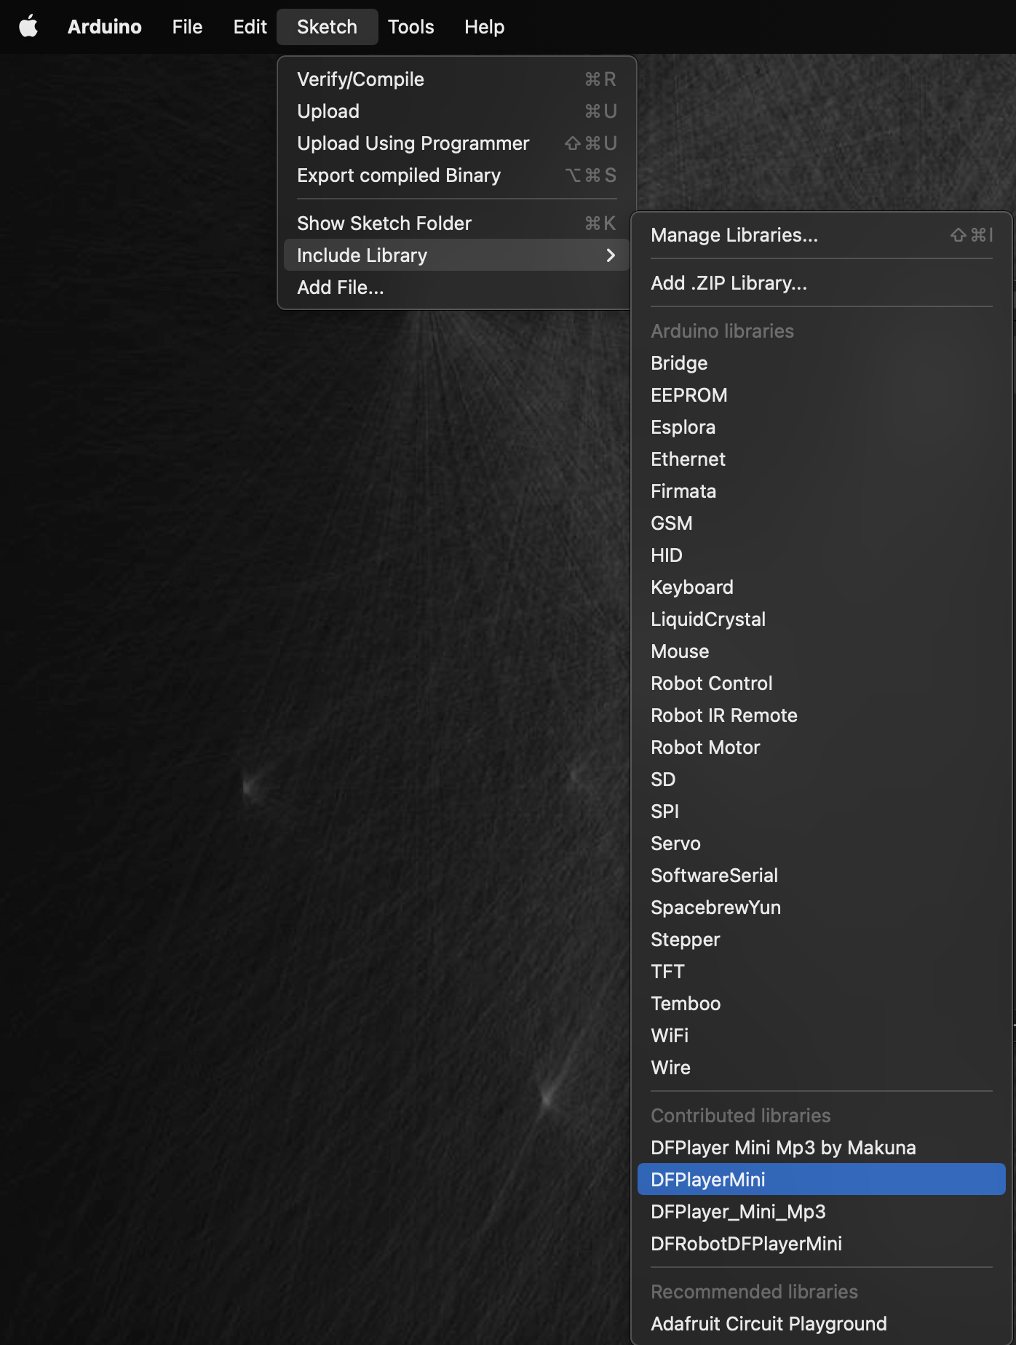Include the Robot Motor library
The width and height of the screenshot is (1016, 1345).
coord(821,747)
